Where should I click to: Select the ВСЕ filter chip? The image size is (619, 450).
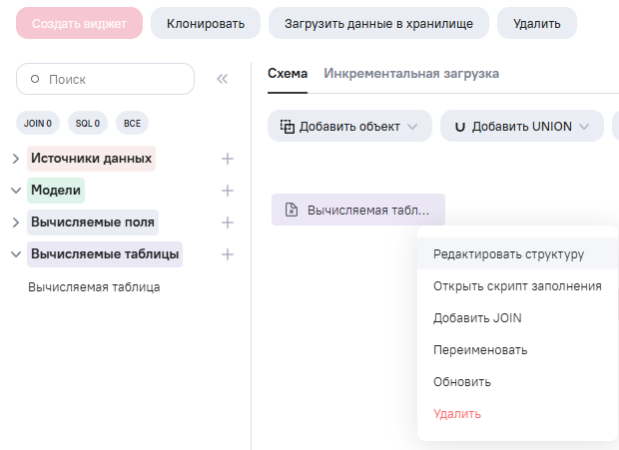(x=132, y=123)
